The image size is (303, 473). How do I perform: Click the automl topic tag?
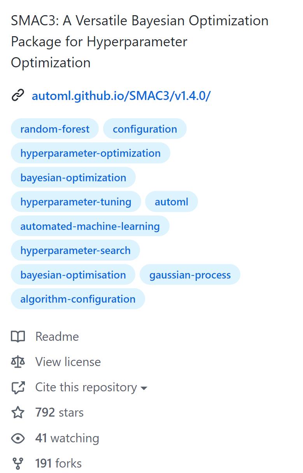pos(171,201)
